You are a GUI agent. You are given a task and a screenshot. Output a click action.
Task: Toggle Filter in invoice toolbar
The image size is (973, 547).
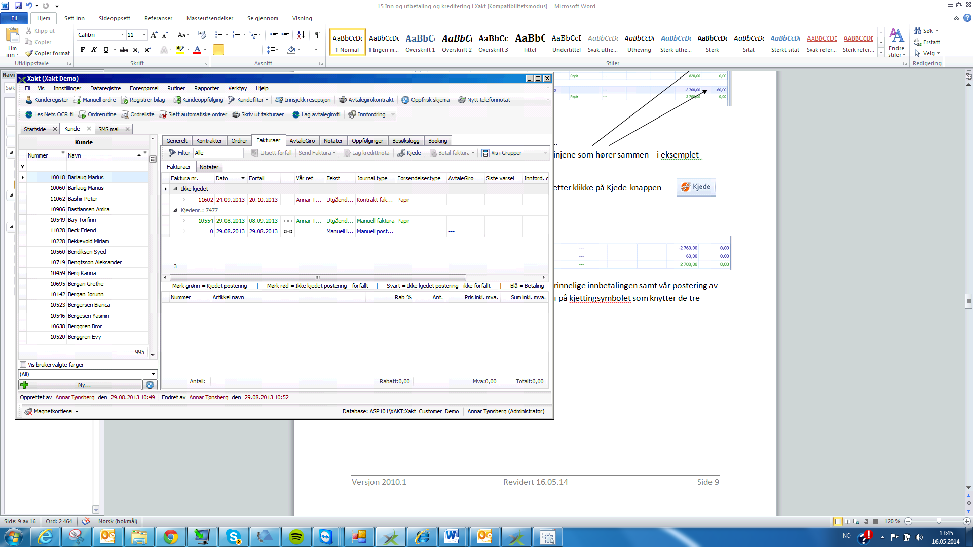(179, 153)
